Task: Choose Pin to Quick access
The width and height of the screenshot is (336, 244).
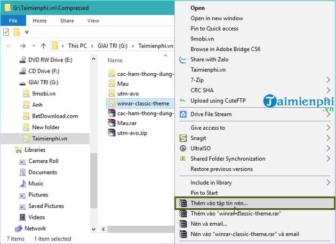Action: [x=214, y=28]
